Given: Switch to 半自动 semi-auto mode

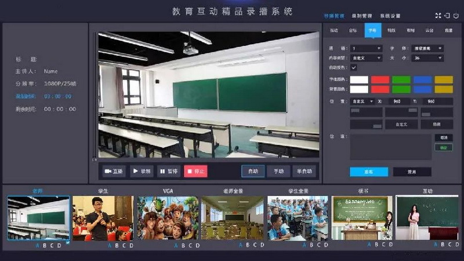Looking at the screenshot, I should coord(304,171).
